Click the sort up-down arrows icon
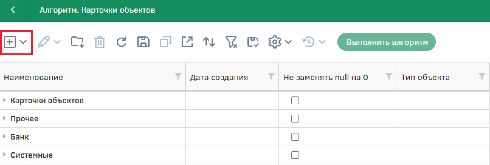The image size is (490, 165). pos(209,42)
